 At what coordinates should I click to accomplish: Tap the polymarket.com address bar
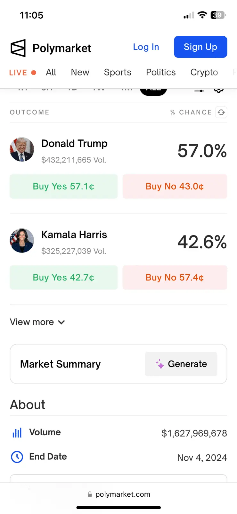coord(118,494)
